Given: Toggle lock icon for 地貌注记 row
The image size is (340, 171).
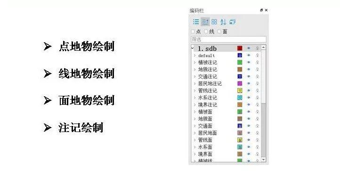Looking at the screenshot, I should (x=258, y=70).
